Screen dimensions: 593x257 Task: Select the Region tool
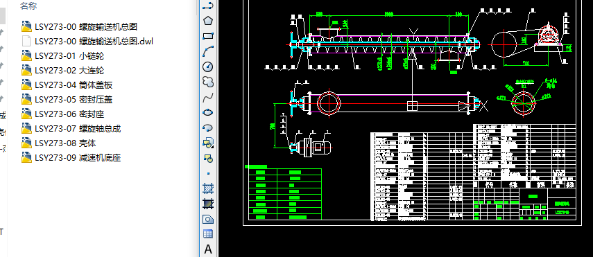click(x=208, y=219)
